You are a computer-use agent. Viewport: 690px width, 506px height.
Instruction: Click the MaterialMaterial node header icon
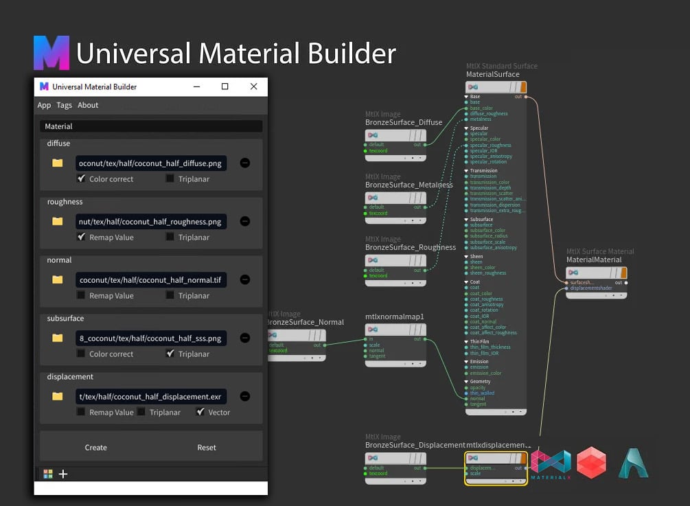coord(573,273)
